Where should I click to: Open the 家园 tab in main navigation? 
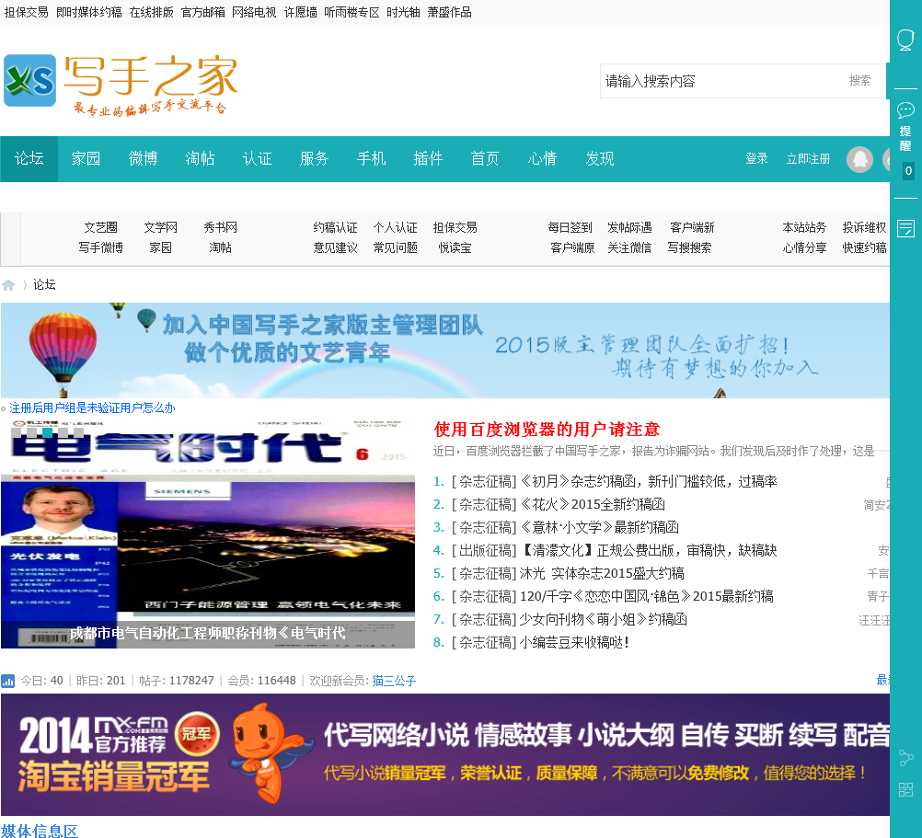pos(86,158)
